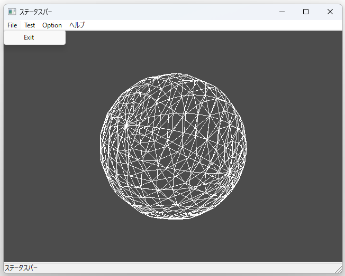Choose Exit from the File dropdown
Viewport: 345px width, 276px height.
tap(34, 37)
